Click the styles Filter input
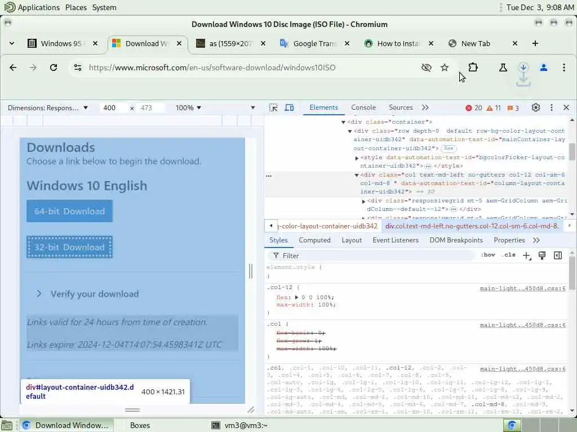Image resolution: width=577 pixels, height=432 pixels. coord(372,256)
